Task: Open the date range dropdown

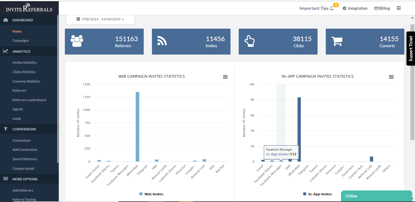Action: point(100,19)
